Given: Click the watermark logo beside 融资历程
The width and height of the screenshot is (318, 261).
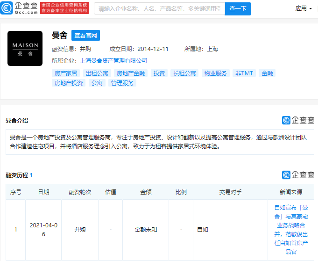Looking at the screenshot, I should pyautogui.click(x=298, y=175).
